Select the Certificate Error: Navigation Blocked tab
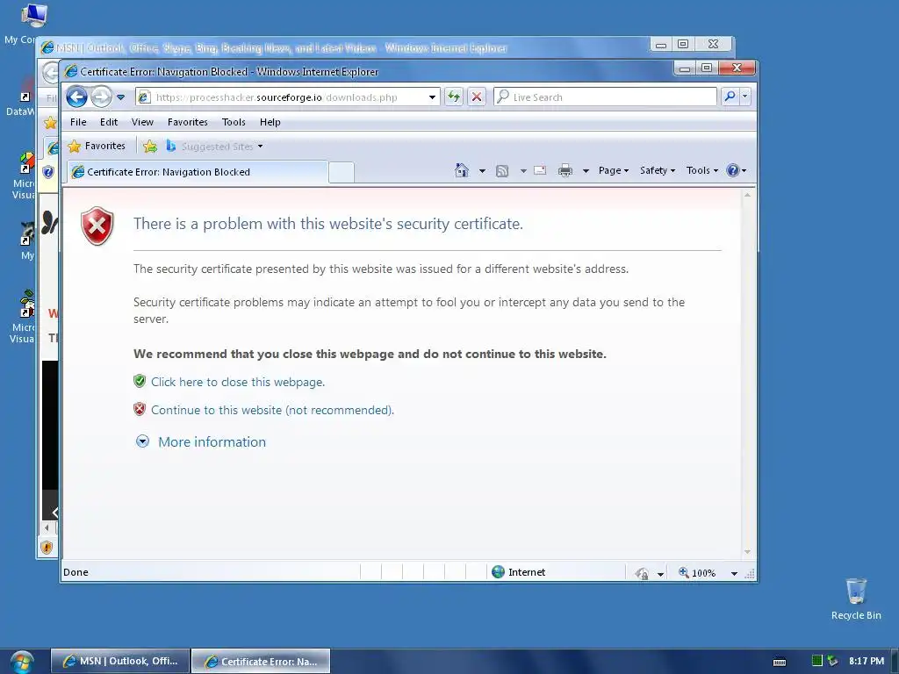This screenshot has height=674, width=899. (198, 172)
